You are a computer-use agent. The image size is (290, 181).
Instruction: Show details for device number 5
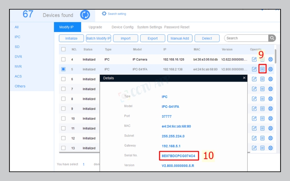pos(262,69)
